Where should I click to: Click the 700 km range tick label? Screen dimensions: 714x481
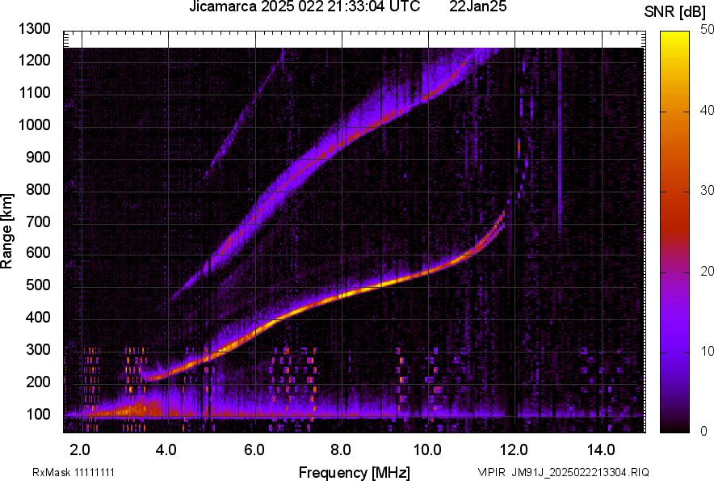[38, 222]
